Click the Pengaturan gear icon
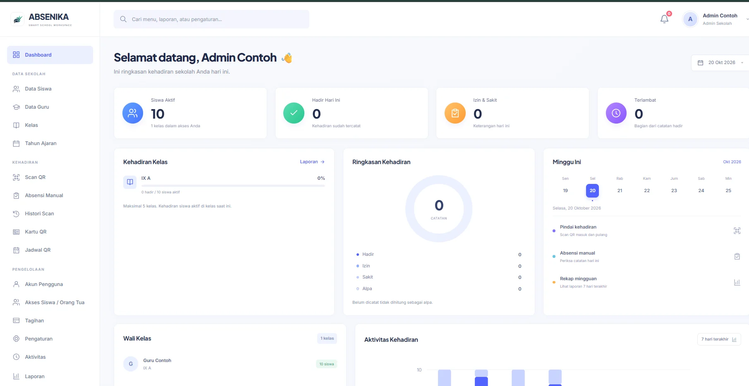The height and width of the screenshot is (386, 749). pyautogui.click(x=16, y=339)
